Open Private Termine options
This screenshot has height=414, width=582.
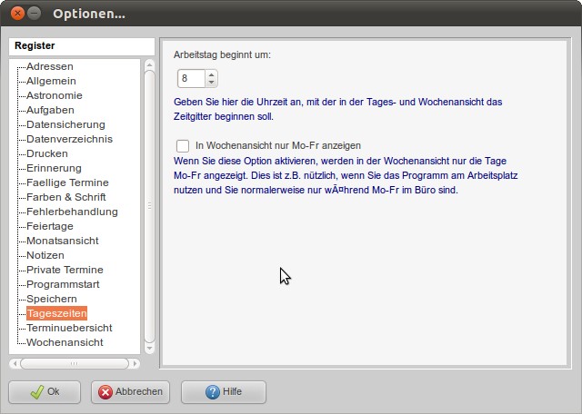click(65, 270)
